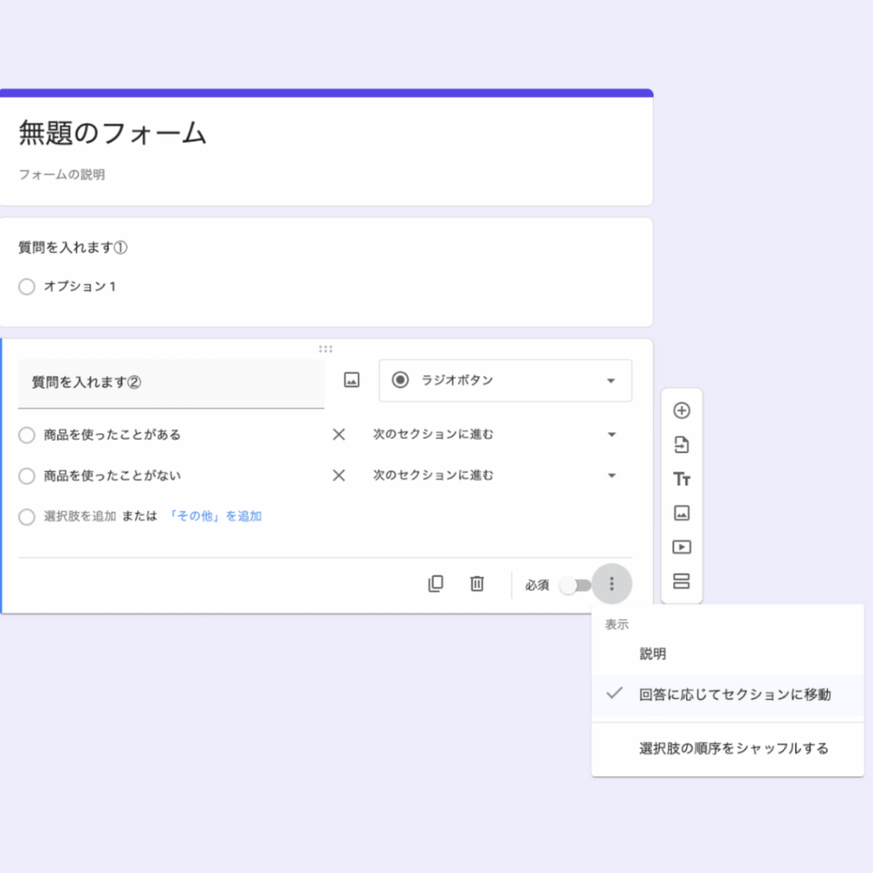Add title and description (Tт icon)
873x873 pixels.
coord(681,479)
